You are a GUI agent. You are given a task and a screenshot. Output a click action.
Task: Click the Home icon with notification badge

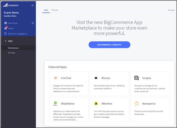coord(6,28)
